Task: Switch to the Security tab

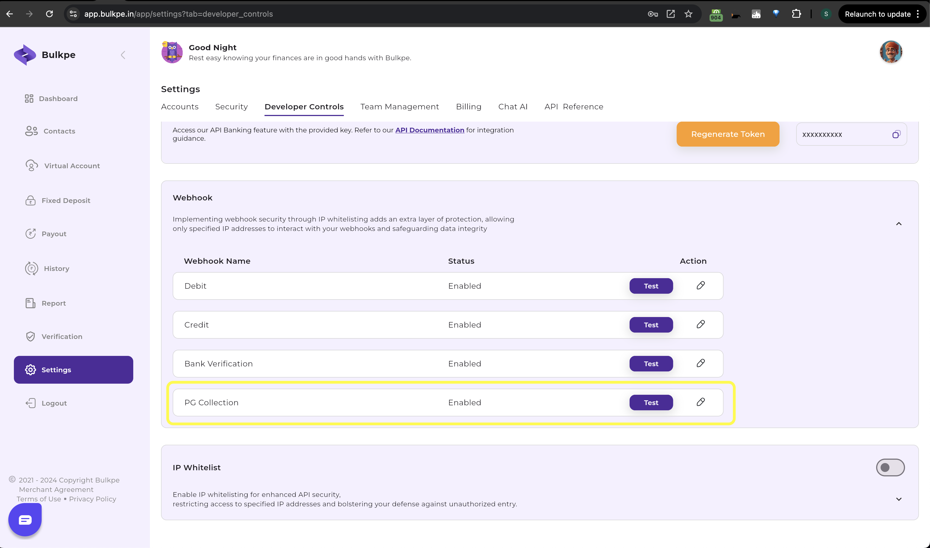Action: 232,107
